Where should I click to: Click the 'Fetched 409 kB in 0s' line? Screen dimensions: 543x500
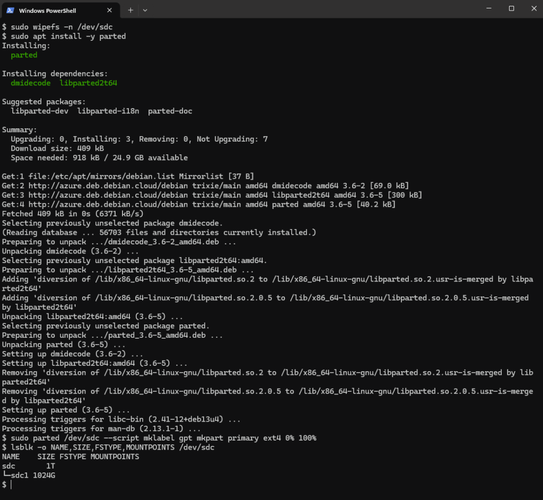click(72, 214)
